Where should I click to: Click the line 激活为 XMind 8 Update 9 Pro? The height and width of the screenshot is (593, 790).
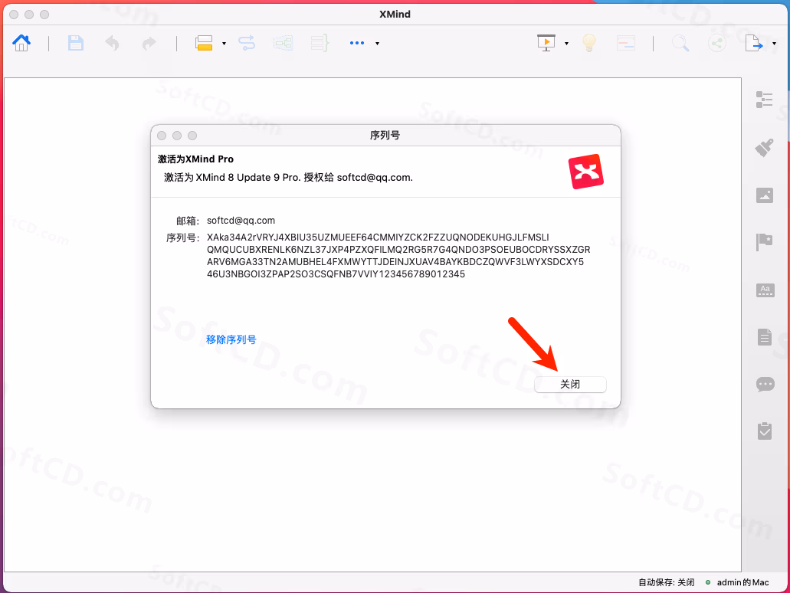(x=288, y=177)
